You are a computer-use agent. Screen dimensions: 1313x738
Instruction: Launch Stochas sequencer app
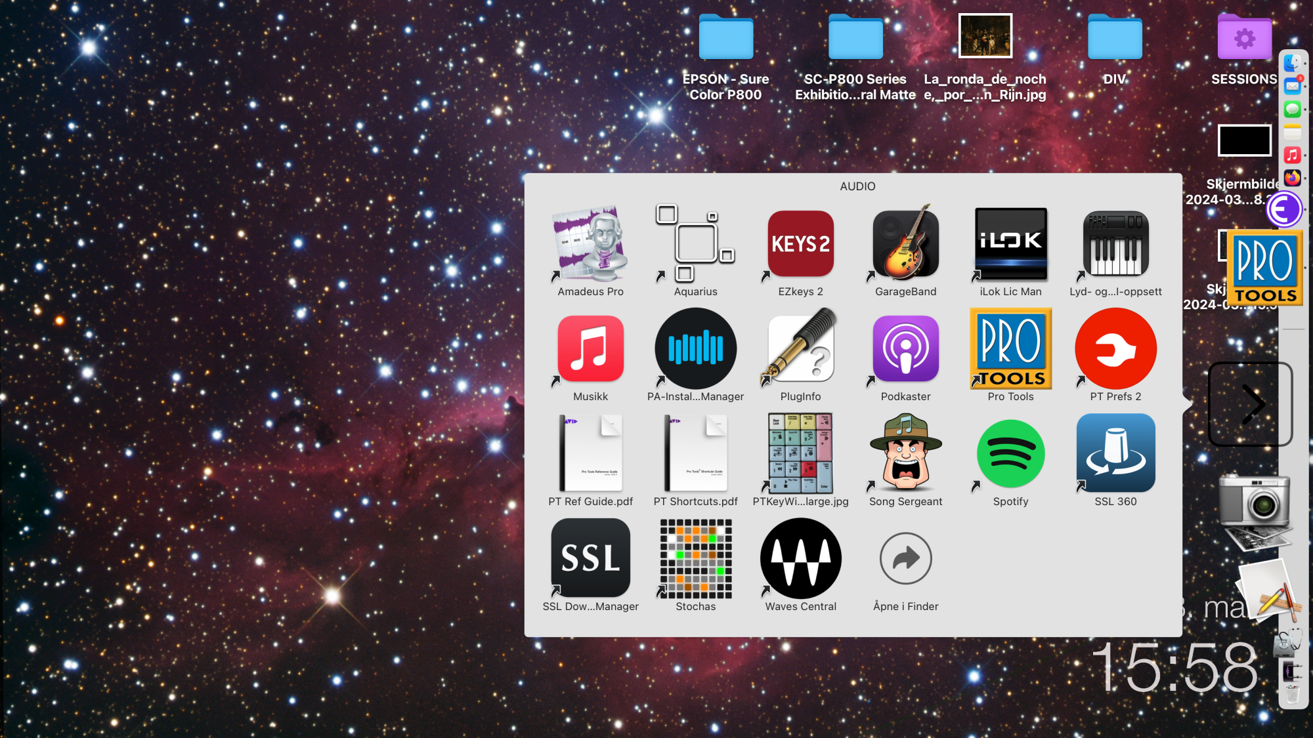695,558
